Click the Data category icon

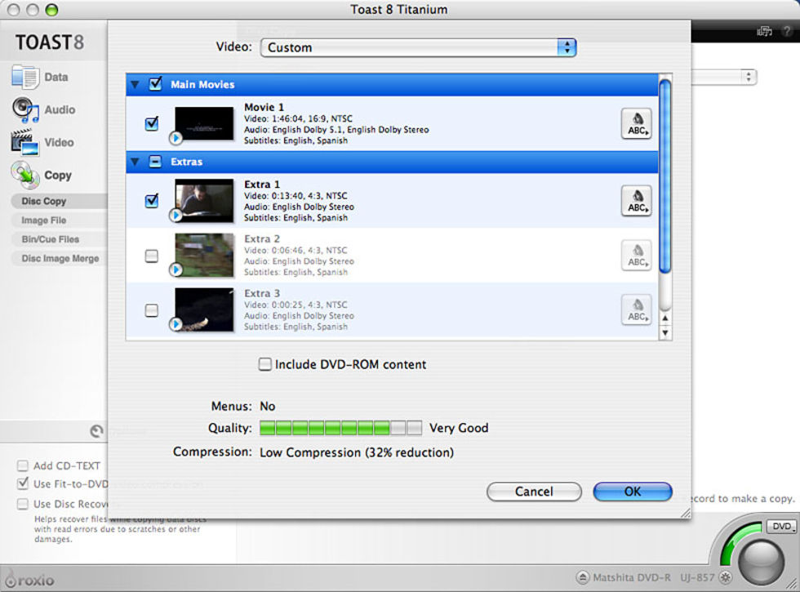pyautogui.click(x=25, y=78)
